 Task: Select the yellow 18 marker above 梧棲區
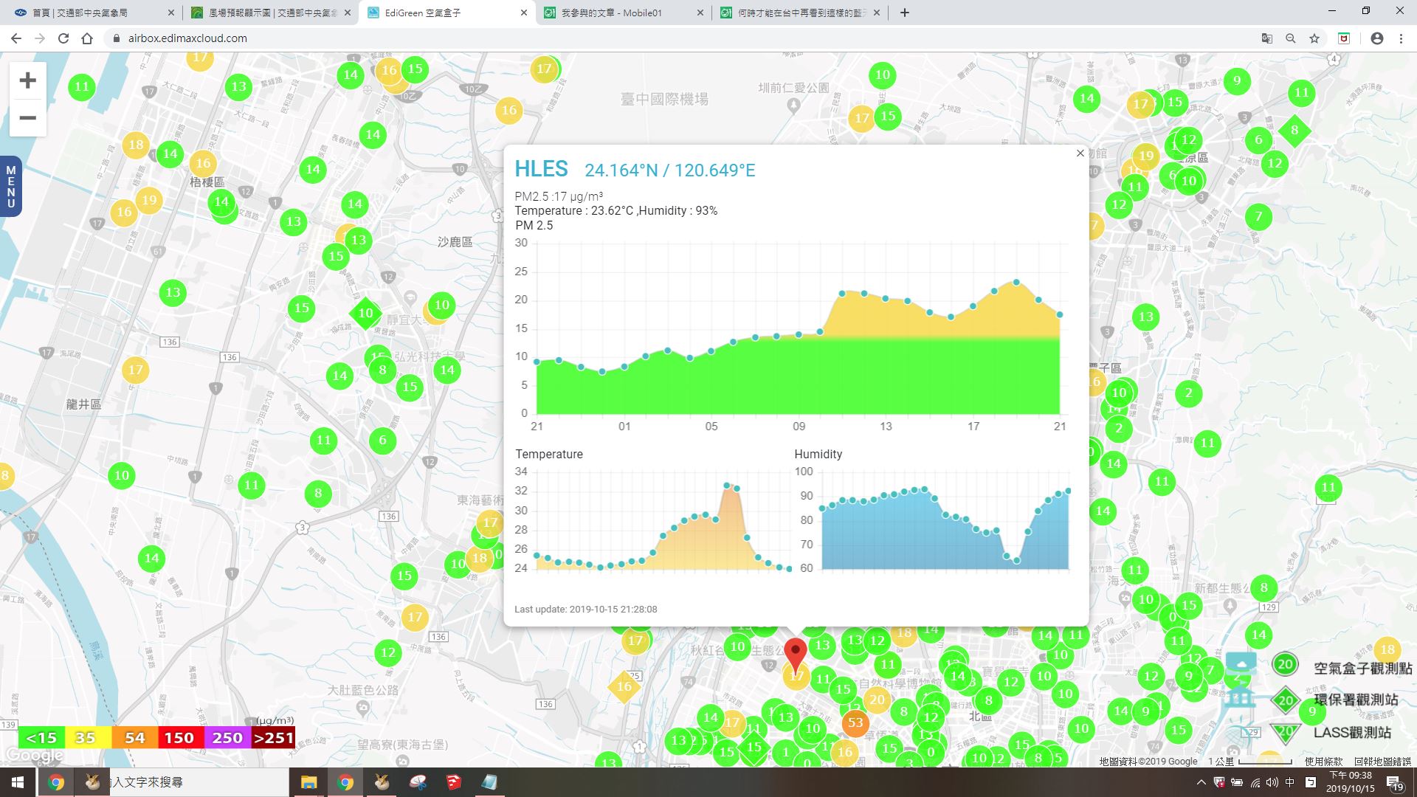click(136, 145)
